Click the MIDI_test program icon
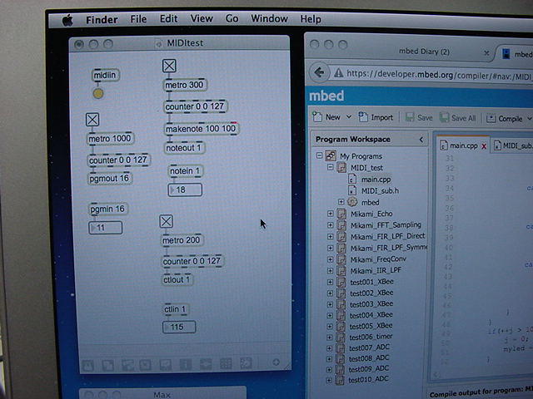The image size is (533, 399). 341,167
